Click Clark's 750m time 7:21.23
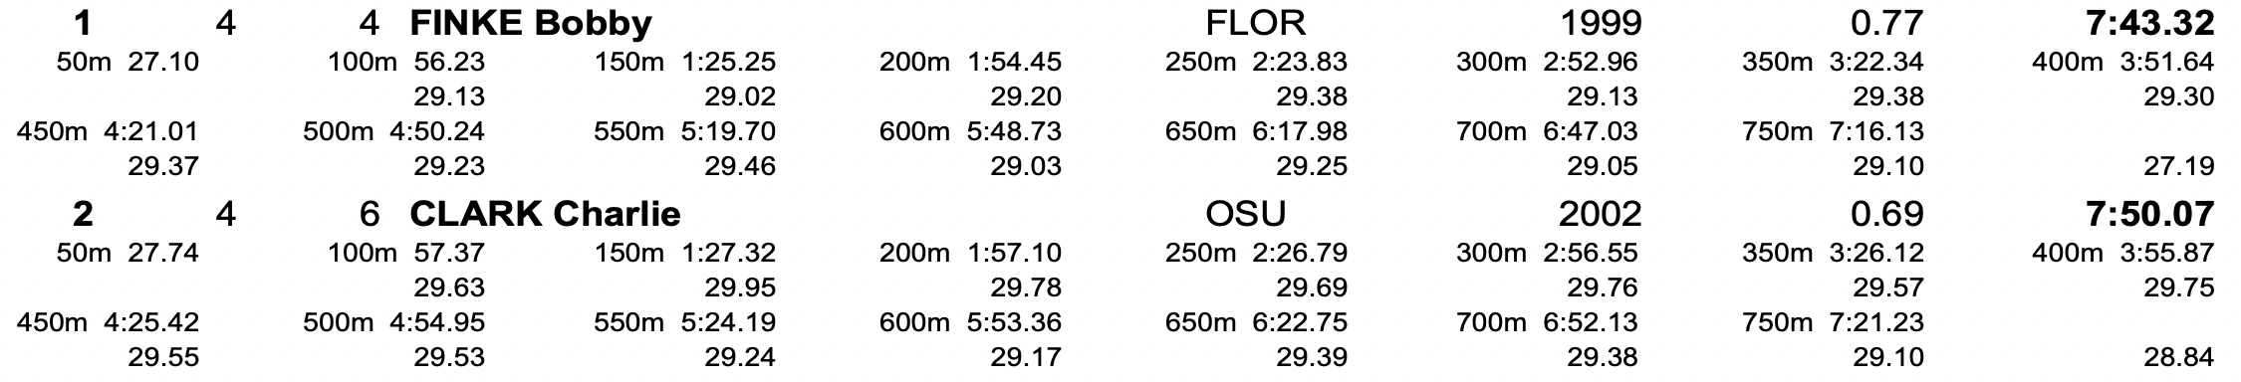Image resolution: width=2241 pixels, height=382 pixels. (x=1876, y=321)
